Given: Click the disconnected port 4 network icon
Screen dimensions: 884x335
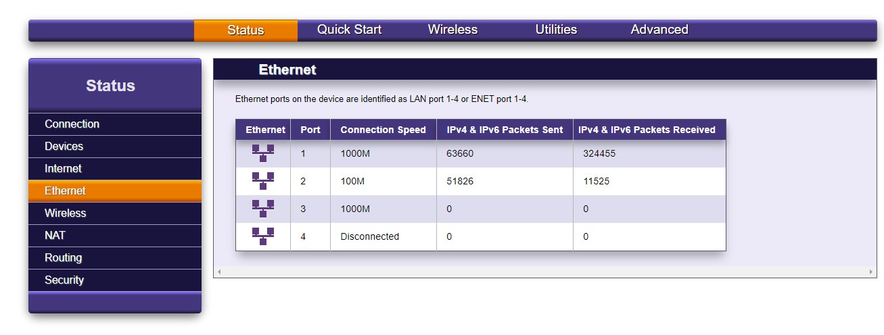Looking at the screenshot, I should 263,236.
